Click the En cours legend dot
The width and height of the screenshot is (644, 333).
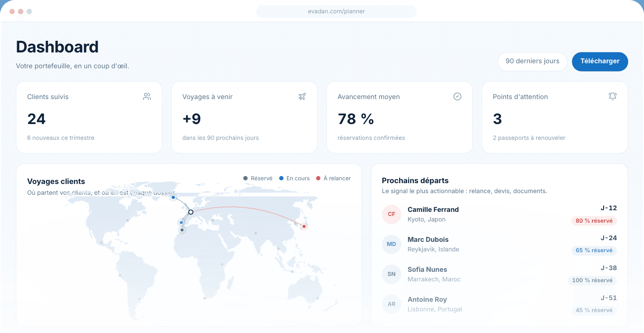(x=281, y=178)
